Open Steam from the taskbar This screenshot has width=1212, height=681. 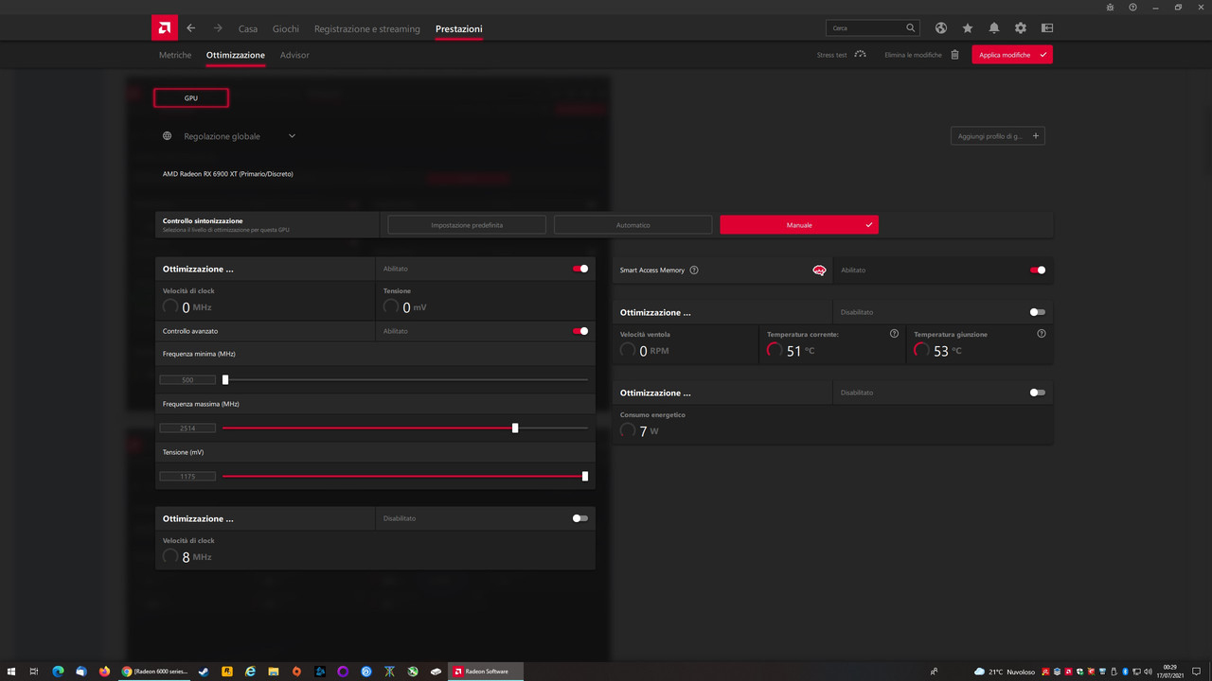203,672
